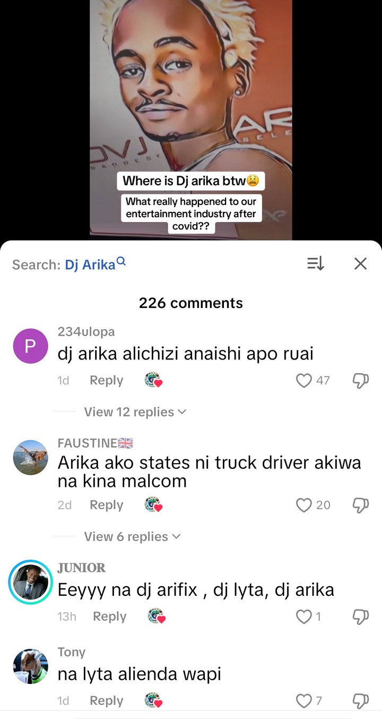Image resolution: width=382 pixels, height=719 pixels.
Task: Like Tony's comment about lyta
Action: point(304,701)
